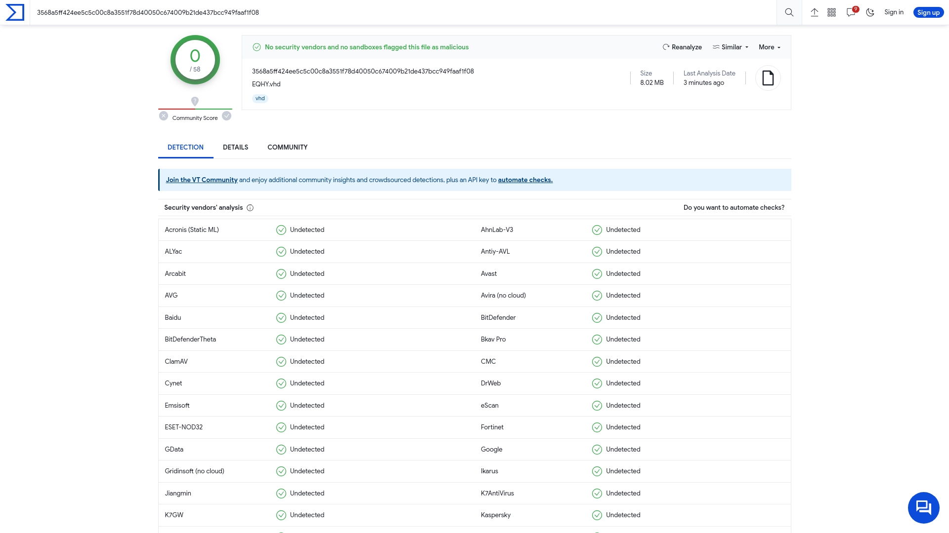Image resolution: width=949 pixels, height=533 pixels.
Task: Click the search icon in navbar
Action: (x=789, y=12)
